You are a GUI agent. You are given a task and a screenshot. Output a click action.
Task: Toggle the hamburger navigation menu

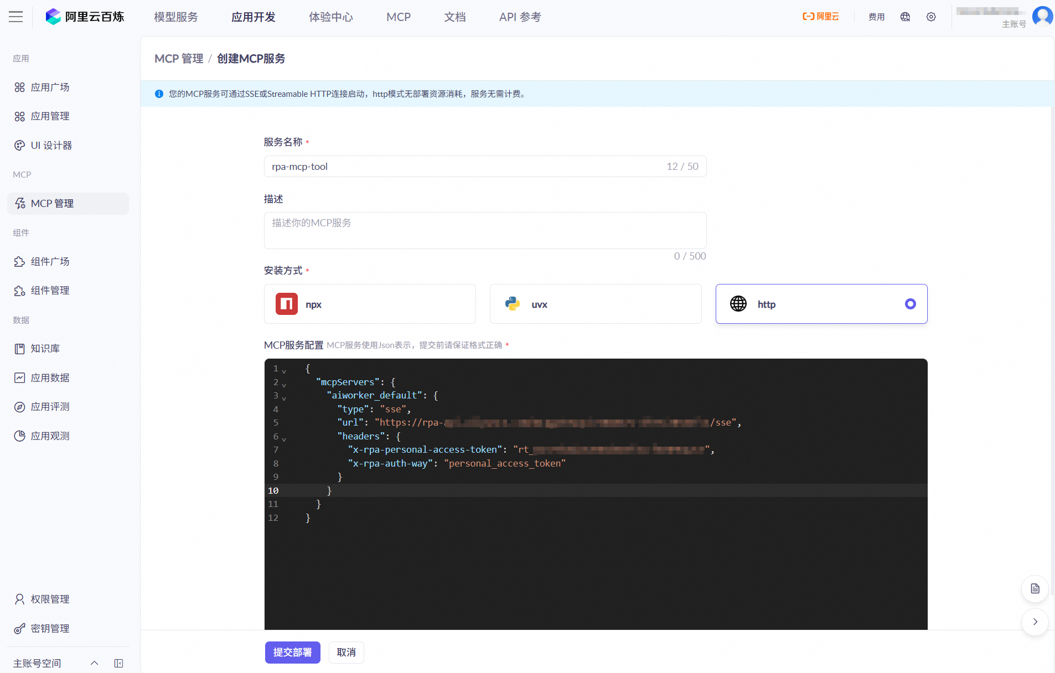tap(16, 17)
